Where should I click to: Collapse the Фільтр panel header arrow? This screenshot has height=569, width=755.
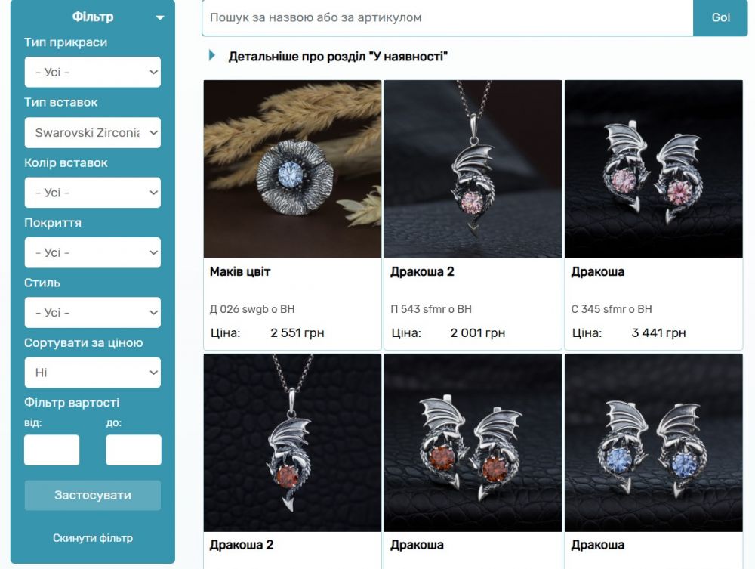coord(160,18)
